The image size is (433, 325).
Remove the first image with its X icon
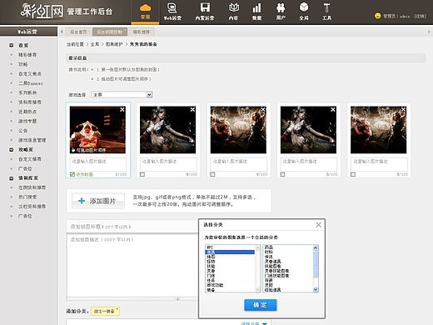pos(122,110)
